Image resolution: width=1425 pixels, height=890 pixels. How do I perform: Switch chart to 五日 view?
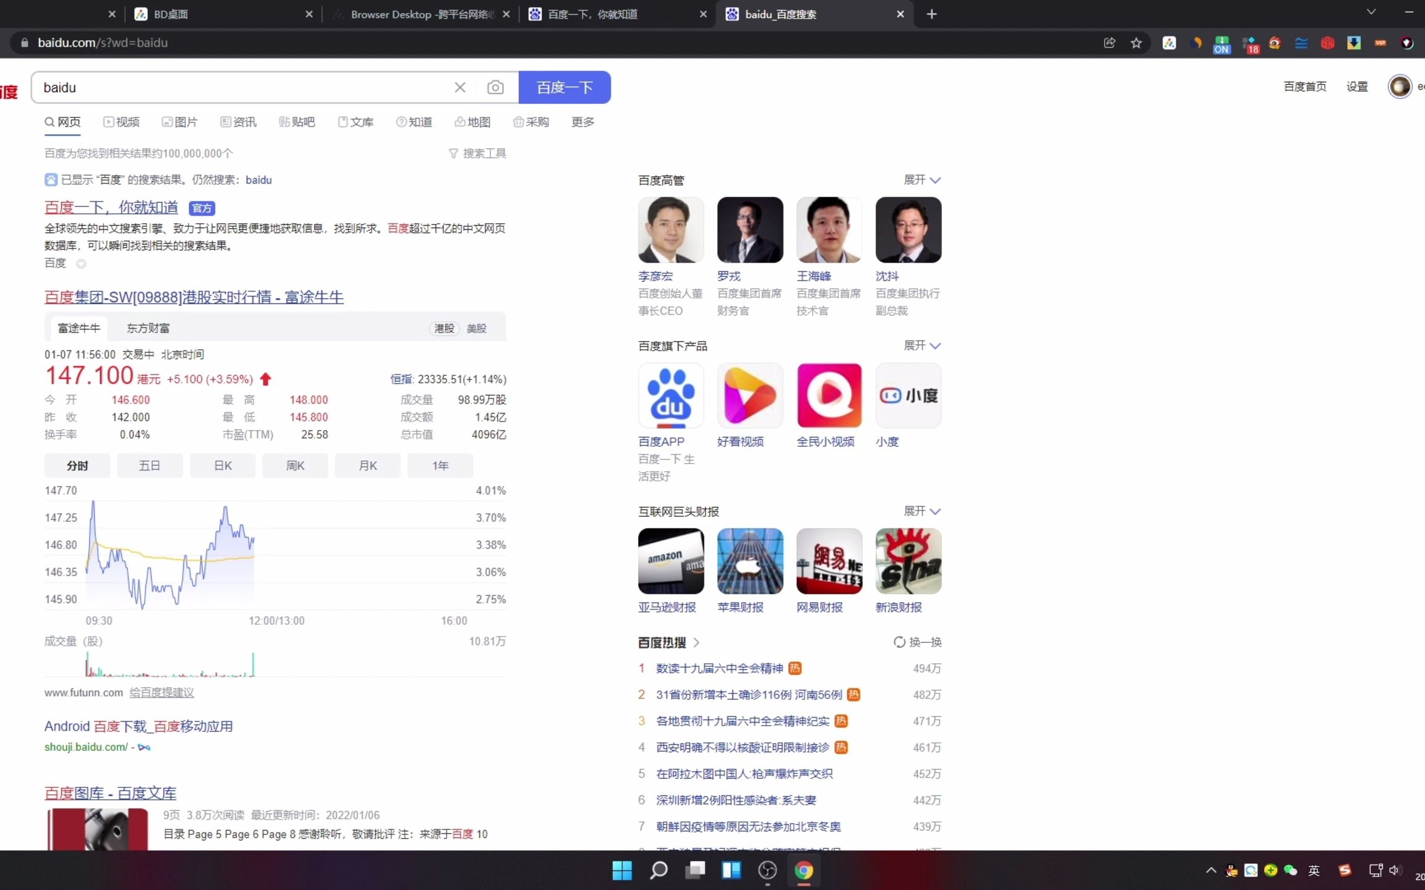point(150,465)
